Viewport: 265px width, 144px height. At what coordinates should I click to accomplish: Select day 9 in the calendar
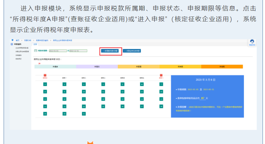tap(64, 92)
